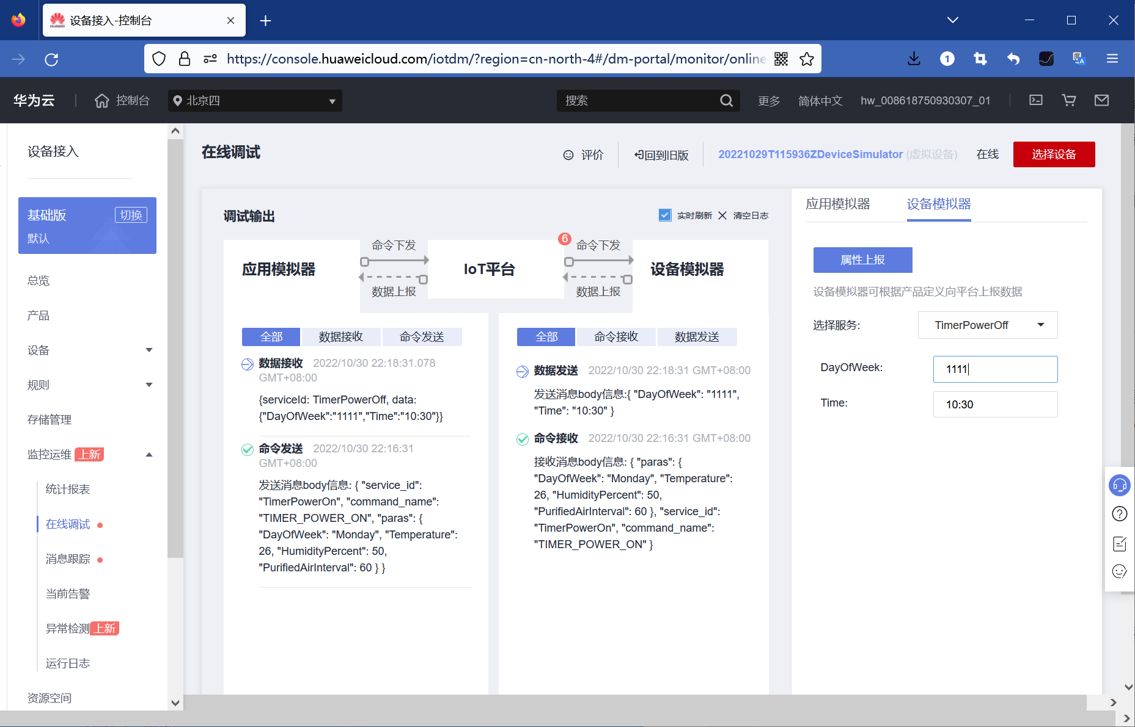Click the 属性上报 button
The height and width of the screenshot is (727, 1135).
point(862,259)
